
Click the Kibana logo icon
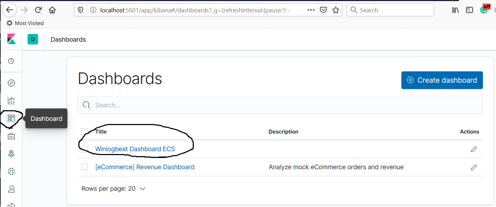11,39
